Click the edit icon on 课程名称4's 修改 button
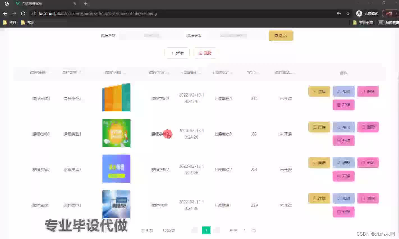 tap(339, 91)
